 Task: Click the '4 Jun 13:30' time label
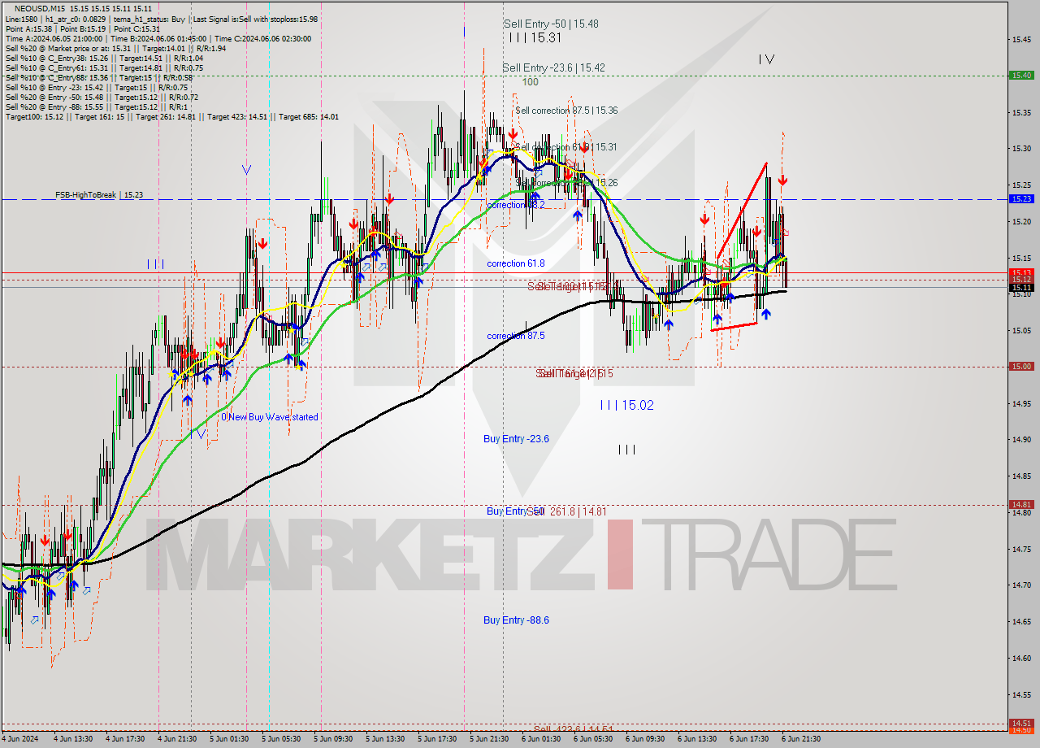pyautogui.click(x=72, y=739)
